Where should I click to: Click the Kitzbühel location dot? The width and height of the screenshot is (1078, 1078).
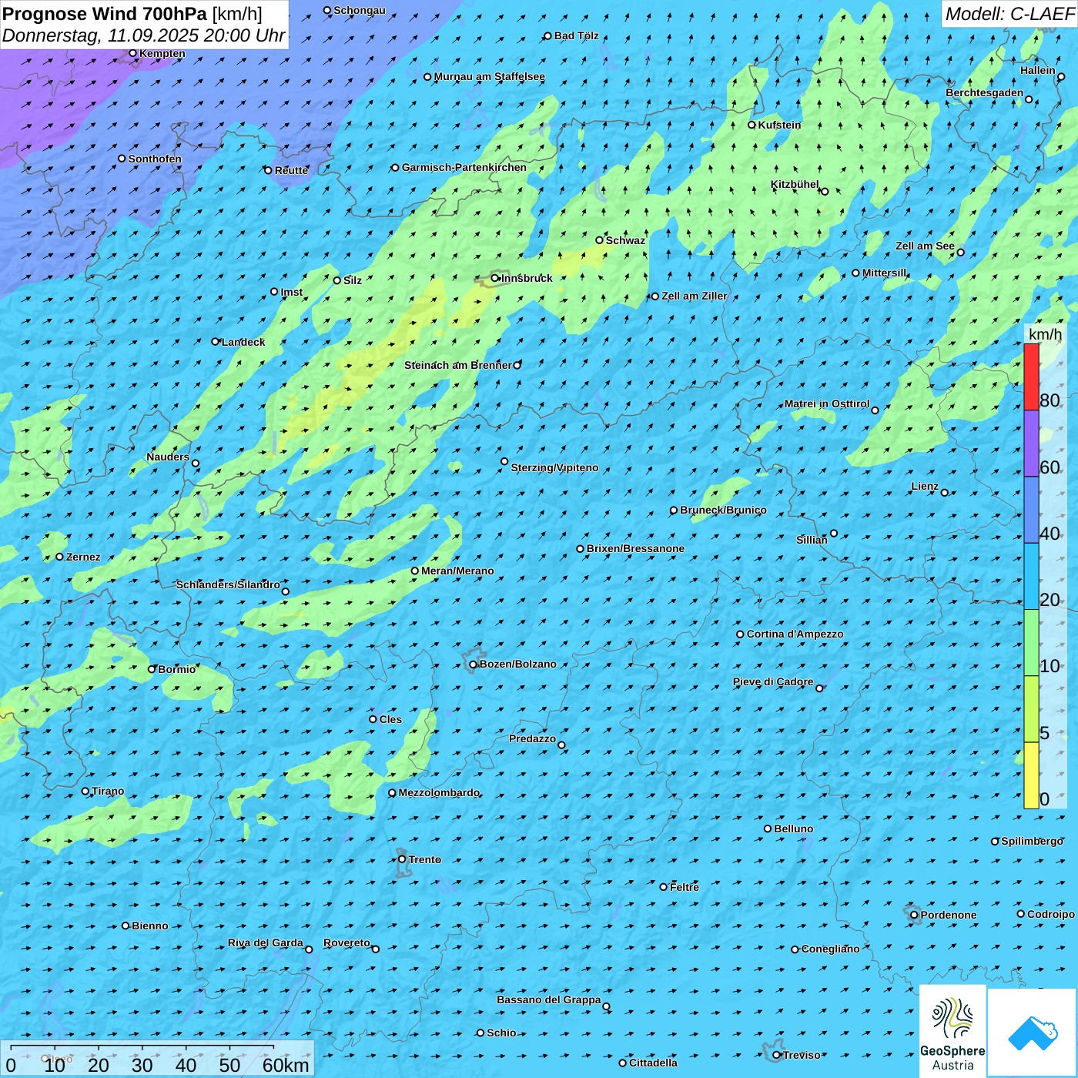coord(825,191)
